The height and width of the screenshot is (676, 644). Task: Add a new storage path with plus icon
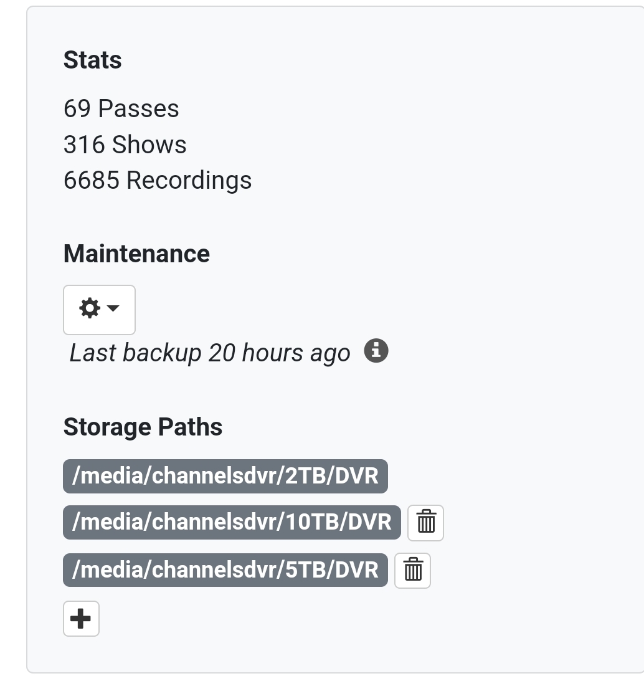[x=81, y=619]
